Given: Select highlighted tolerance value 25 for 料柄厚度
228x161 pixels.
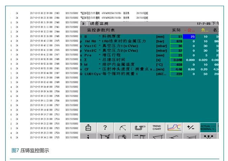Looking at the screenshot, I should point(189,37).
